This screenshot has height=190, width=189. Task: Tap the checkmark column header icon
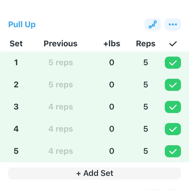(x=173, y=44)
